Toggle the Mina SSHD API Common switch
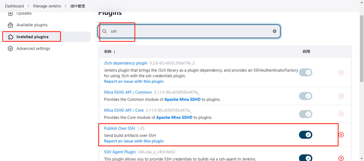This screenshot has width=364, height=161. (305, 96)
